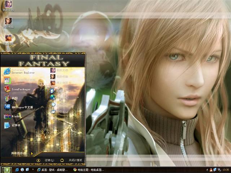
Task: Open Internet Explorer quick launch icon
Action: coord(17,170)
